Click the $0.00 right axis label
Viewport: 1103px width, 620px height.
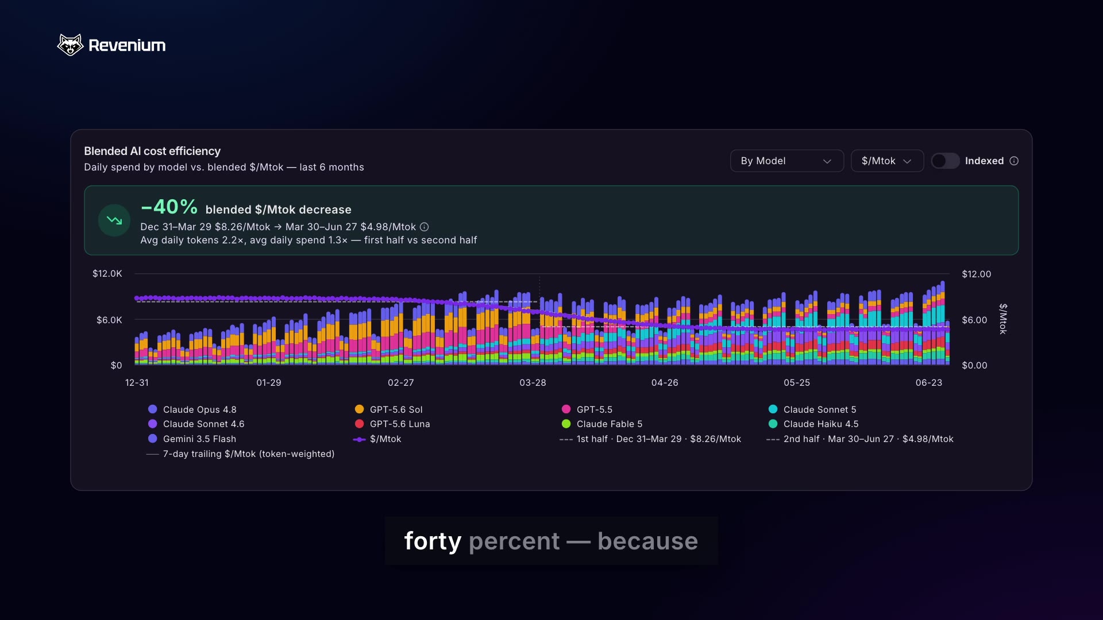(974, 365)
